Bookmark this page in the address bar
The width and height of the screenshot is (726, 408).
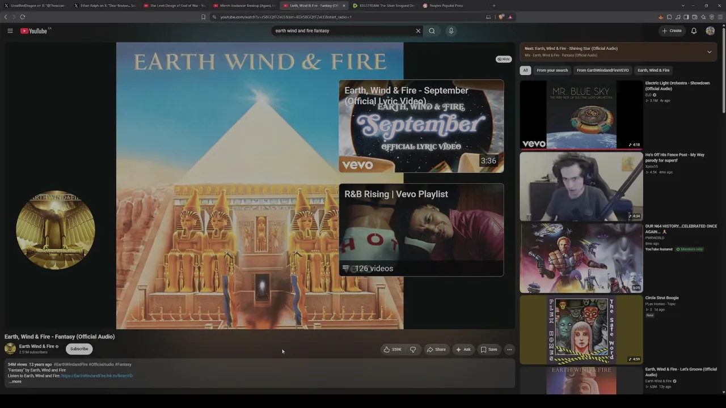204,17
